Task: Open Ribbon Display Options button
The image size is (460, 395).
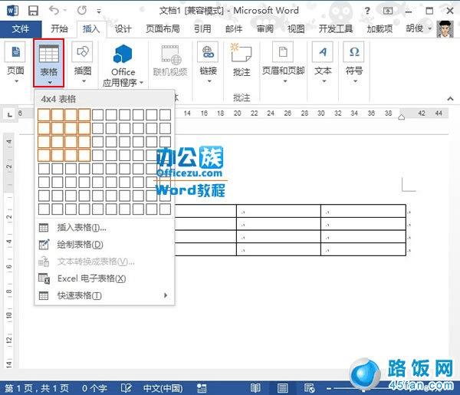Action: click(x=387, y=11)
